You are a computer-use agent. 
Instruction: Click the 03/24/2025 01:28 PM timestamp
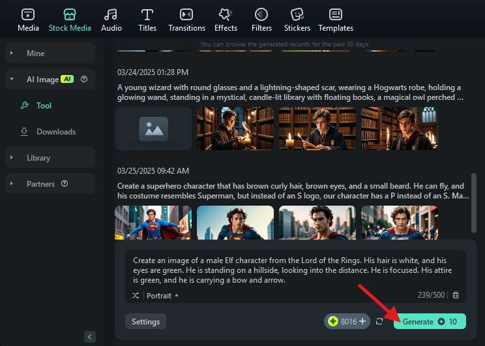click(x=153, y=72)
